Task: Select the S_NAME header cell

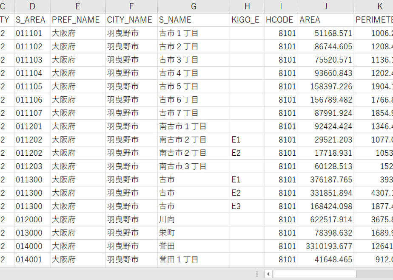Action: [194, 20]
